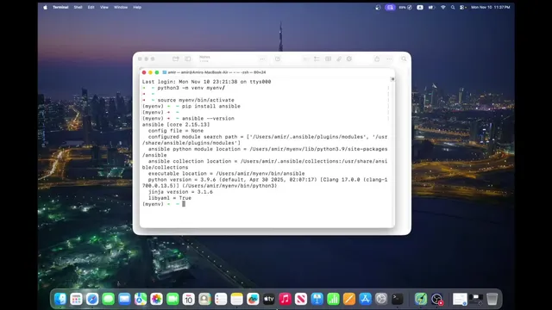Viewport: 552px width, 310px height.
Task: Click the battery status icon in the menu bar
Action: tap(431, 7)
